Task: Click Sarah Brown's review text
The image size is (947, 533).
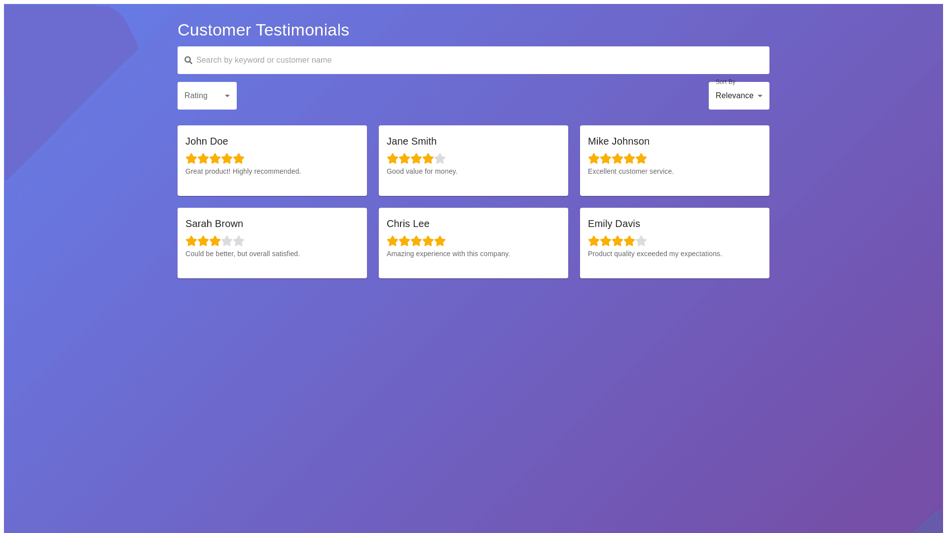Action: tap(243, 254)
